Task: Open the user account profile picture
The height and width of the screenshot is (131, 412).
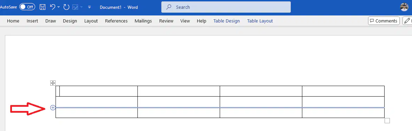Action: [x=404, y=7]
